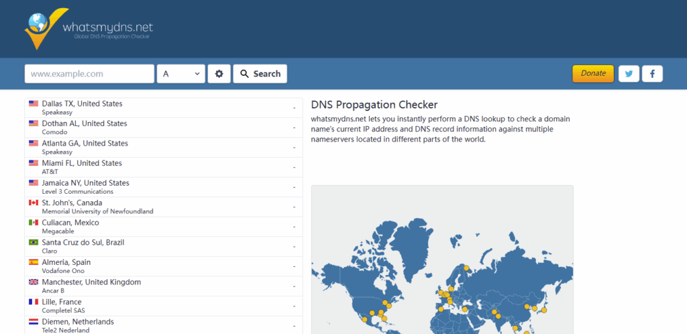Select the Dothan AL Comodo server row
687x334 pixels.
164,127
